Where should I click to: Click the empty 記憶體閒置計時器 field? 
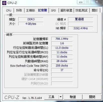point(62,74)
